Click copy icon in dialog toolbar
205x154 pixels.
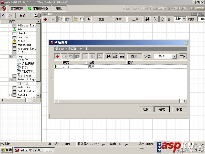pyautogui.click(x=71, y=56)
